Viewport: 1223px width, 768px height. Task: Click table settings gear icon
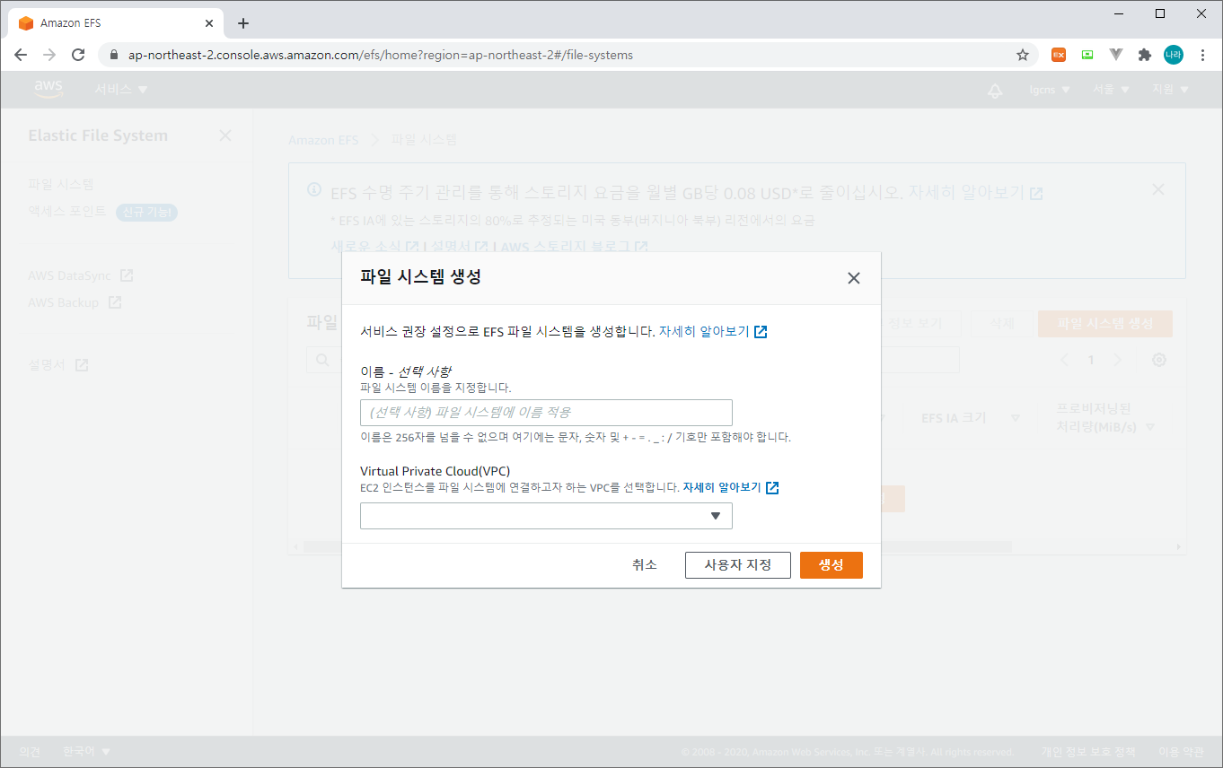click(1159, 360)
